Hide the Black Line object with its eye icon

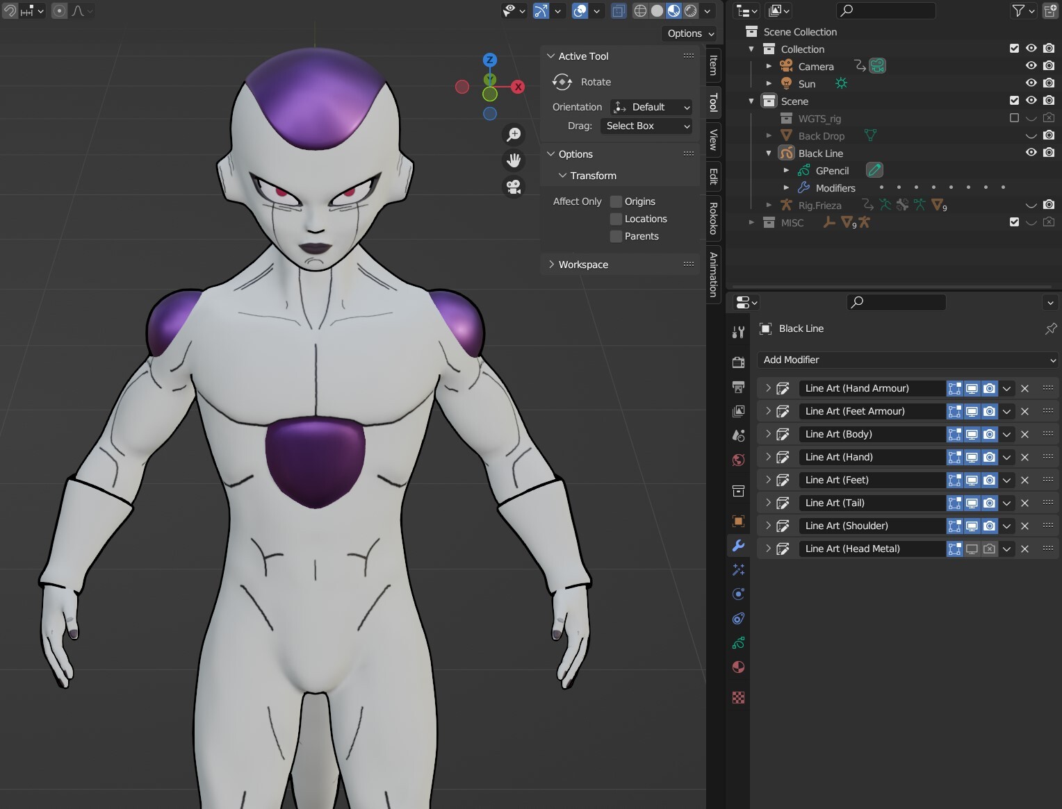click(1031, 152)
